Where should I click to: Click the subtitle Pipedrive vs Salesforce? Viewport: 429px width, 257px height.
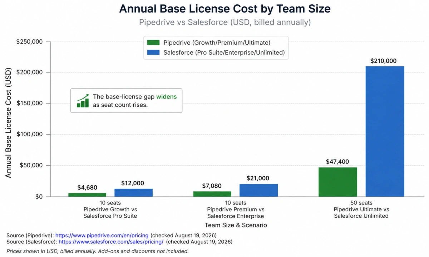point(225,22)
